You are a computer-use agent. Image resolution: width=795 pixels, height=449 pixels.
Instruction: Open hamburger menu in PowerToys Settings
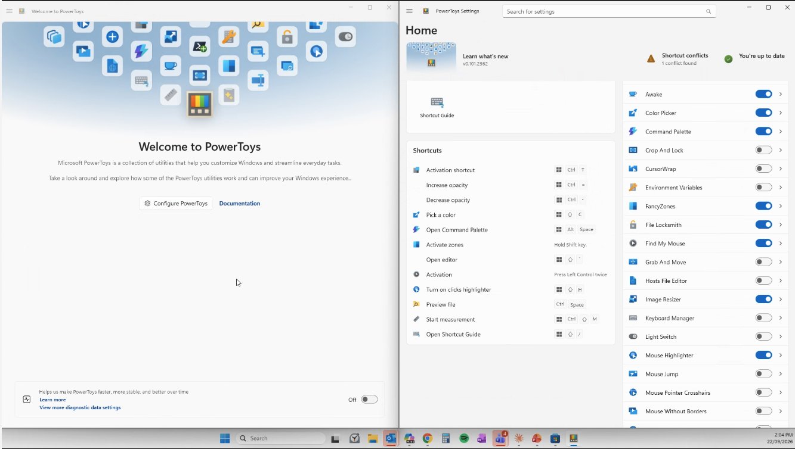(409, 11)
